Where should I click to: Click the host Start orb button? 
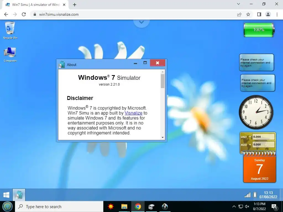(x=7, y=206)
